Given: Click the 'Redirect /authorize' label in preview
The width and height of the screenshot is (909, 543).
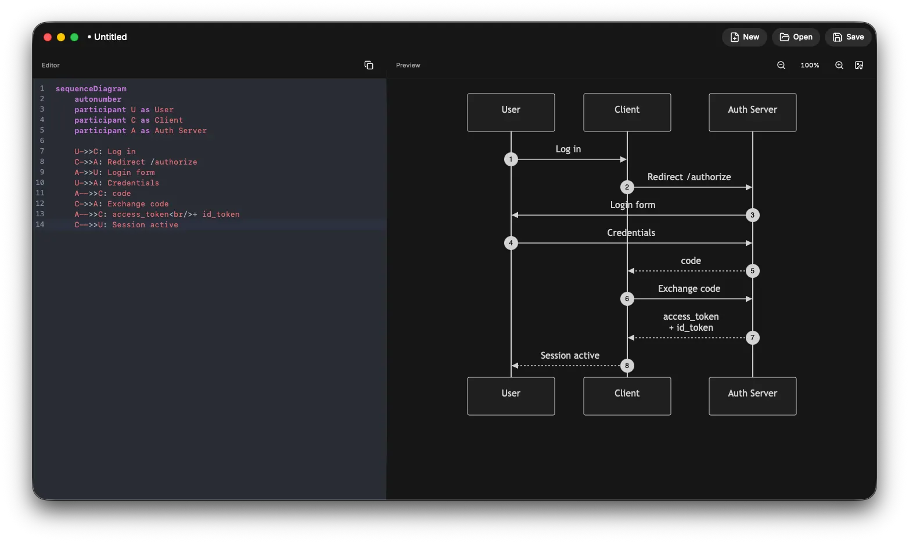Looking at the screenshot, I should (x=689, y=177).
